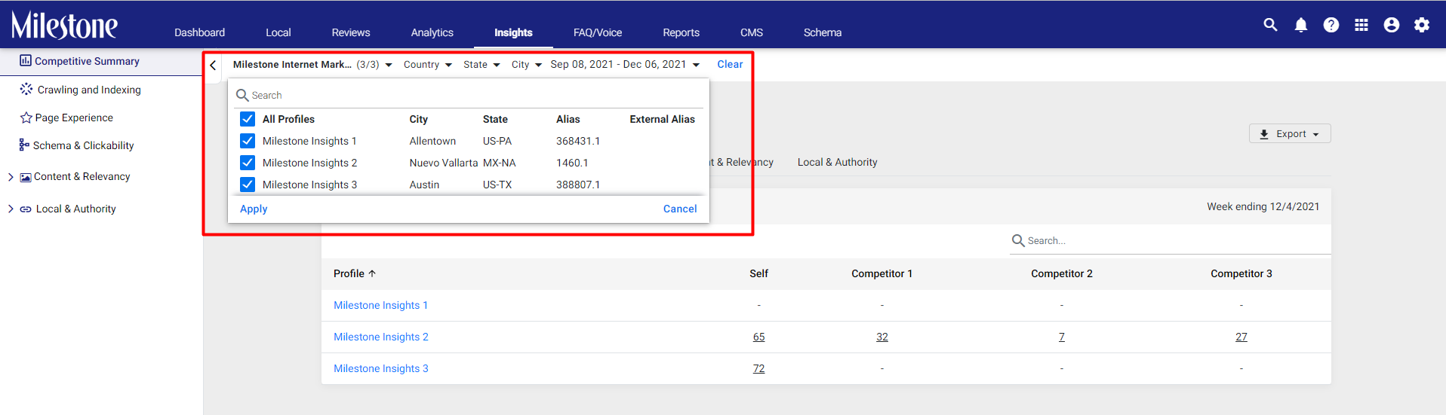Screen dimensions: 1446x415
Task: Open the Reviews menu item
Action: coord(351,32)
